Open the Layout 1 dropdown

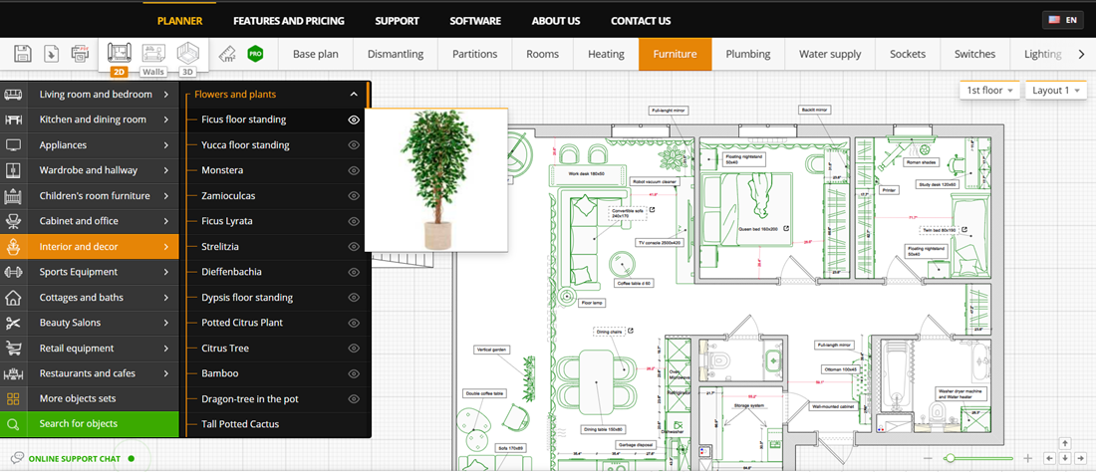(1056, 90)
